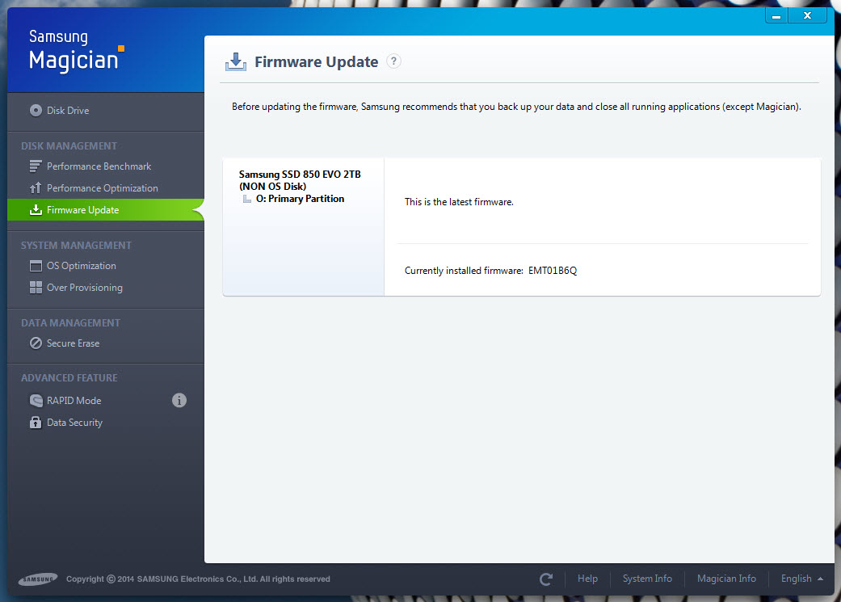This screenshot has width=841, height=602.
Task: Minimize the Magician window
Action: (776, 15)
